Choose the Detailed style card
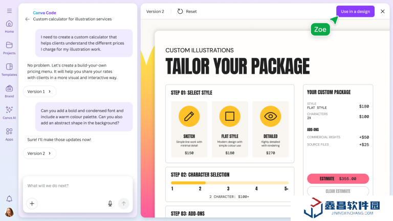Viewport: 393px width, 221px height. 270,129
